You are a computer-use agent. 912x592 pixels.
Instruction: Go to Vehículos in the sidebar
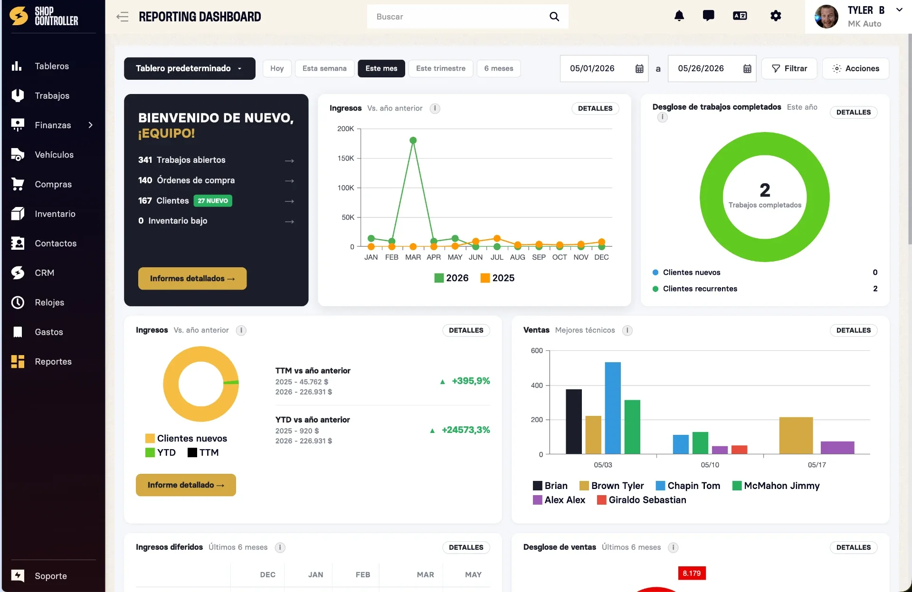click(54, 155)
